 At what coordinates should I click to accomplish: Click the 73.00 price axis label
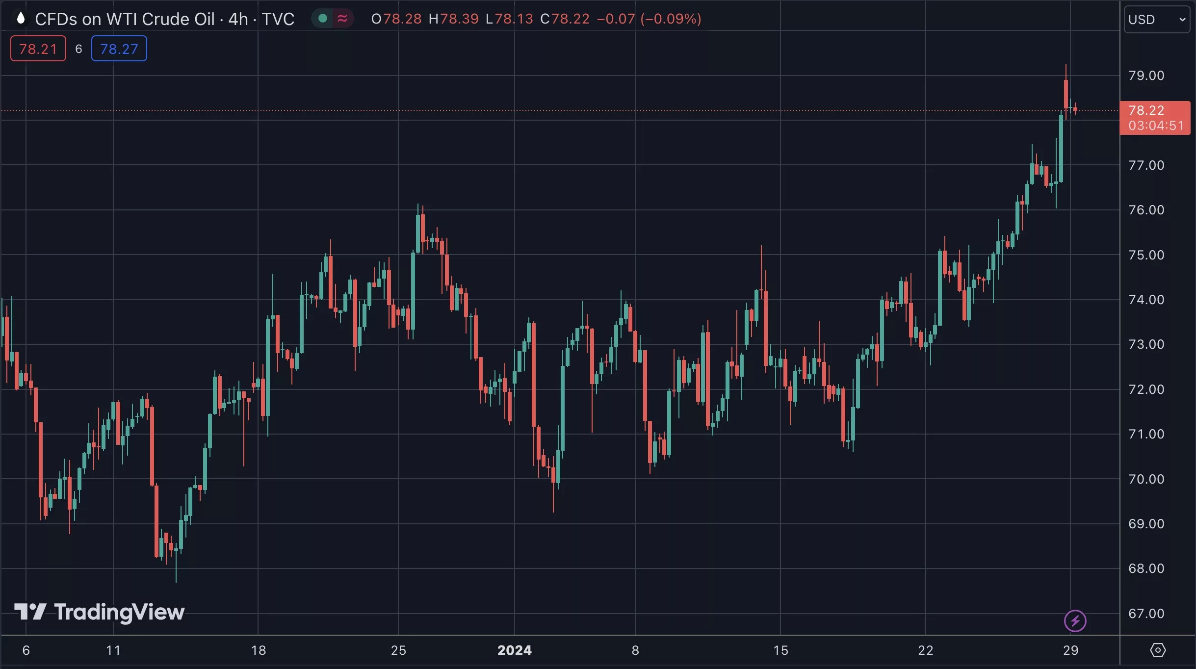pyautogui.click(x=1146, y=344)
